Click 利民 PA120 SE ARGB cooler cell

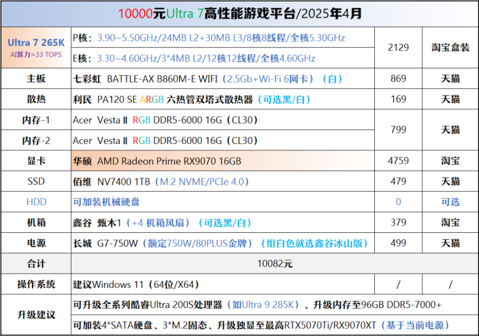223,99
